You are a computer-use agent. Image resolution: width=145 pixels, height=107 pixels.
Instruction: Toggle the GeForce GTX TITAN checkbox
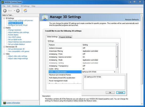point(85,77)
